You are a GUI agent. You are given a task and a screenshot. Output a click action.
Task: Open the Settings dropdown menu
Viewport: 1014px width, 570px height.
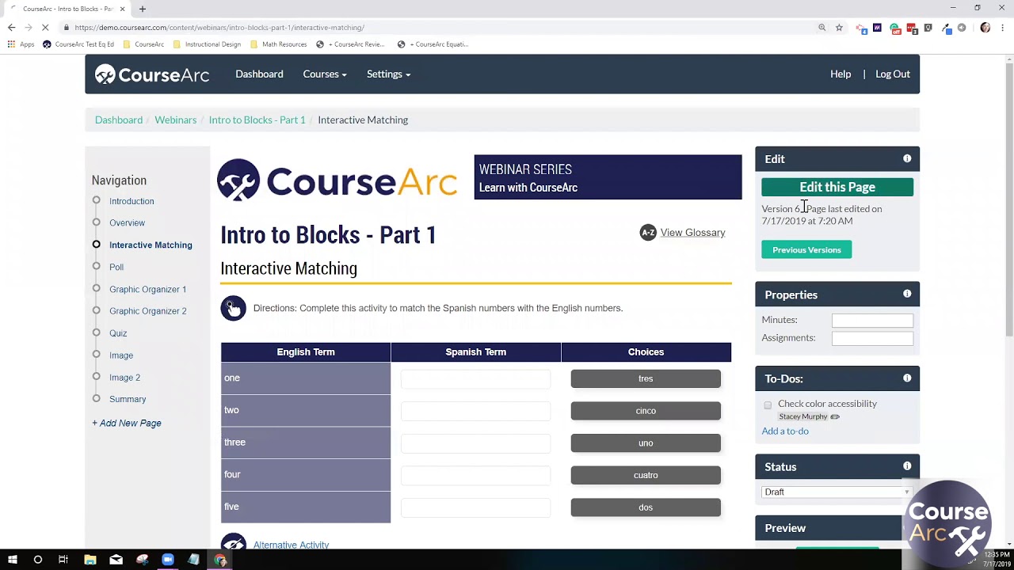[388, 74]
